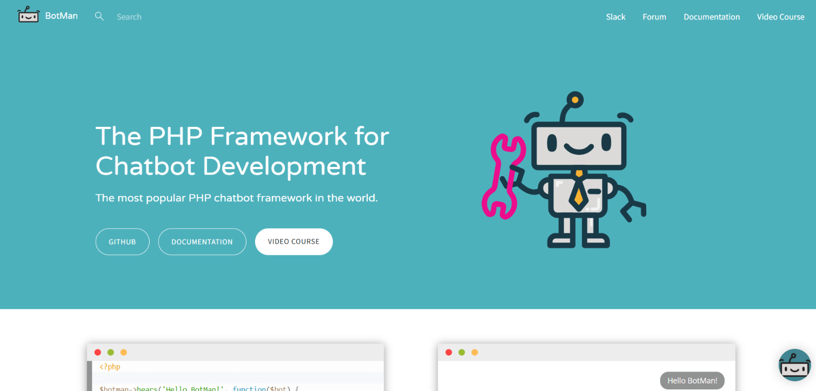816x391 pixels.
Task: Click the BotMan brand name text
Action: 62,16
